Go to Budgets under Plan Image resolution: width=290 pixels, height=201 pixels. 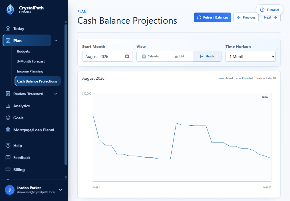pos(23,51)
